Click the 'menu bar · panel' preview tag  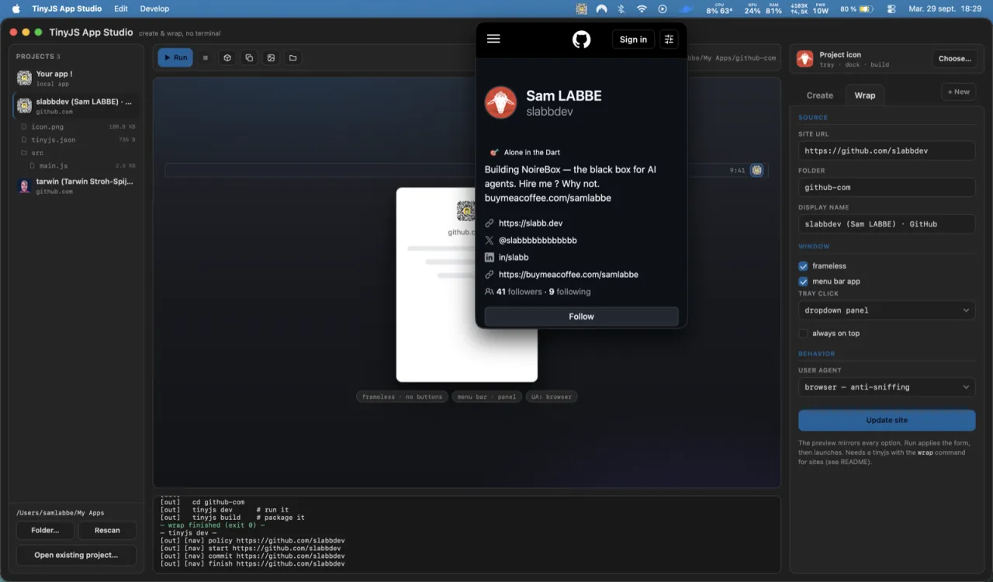coord(486,397)
